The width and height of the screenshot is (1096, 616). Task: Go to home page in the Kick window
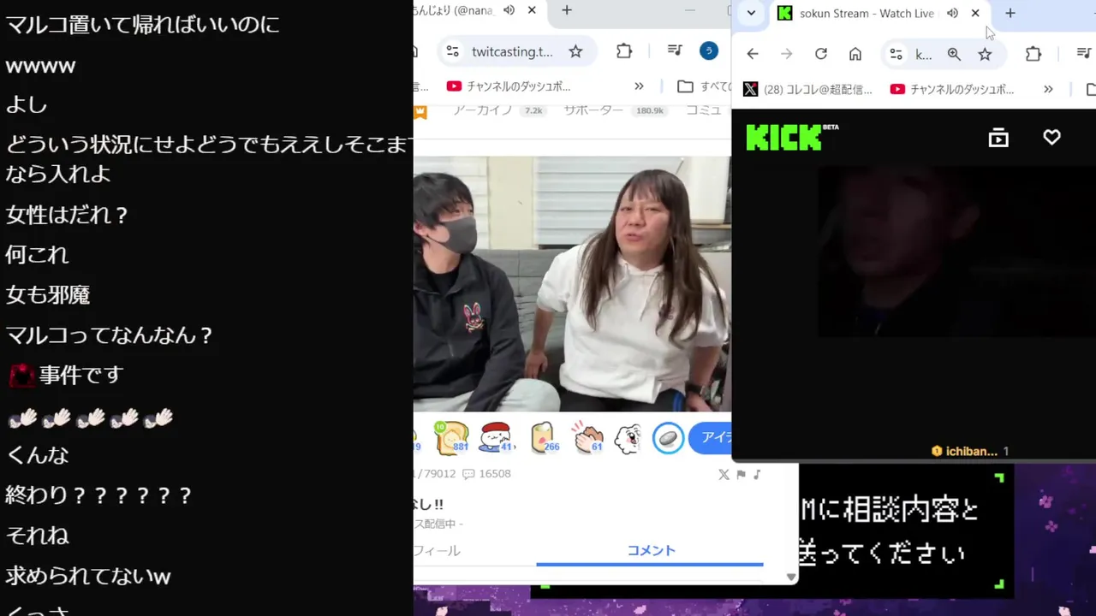(x=855, y=54)
